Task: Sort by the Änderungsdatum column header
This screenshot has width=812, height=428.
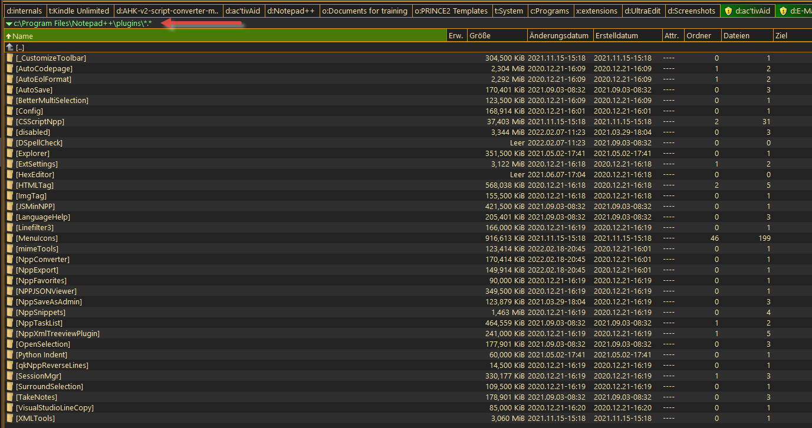Action: point(559,36)
